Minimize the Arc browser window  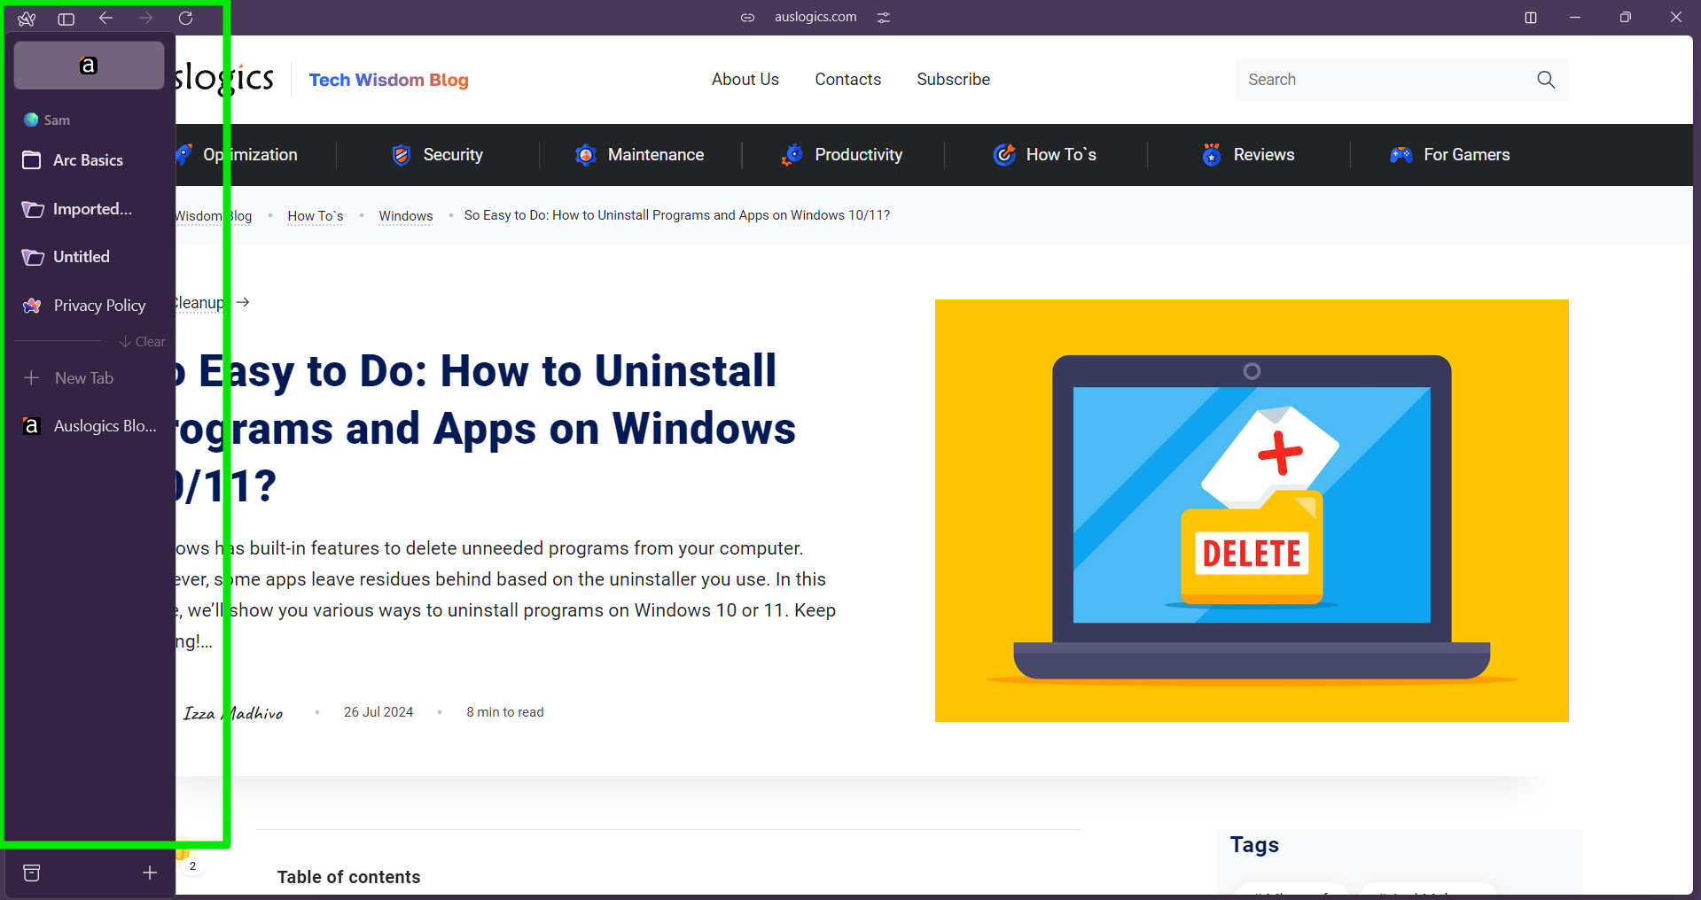pyautogui.click(x=1575, y=18)
